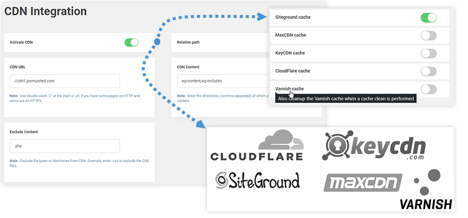Click the Varnish cache cleanup tooltip
The width and height of the screenshot is (468, 218).
tap(345, 99)
